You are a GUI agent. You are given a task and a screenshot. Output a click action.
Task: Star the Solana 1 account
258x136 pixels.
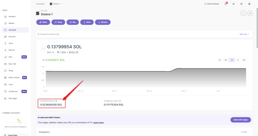pos(243,14)
